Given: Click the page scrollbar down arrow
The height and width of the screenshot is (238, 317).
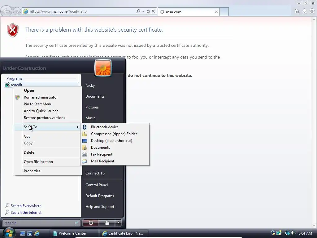Looking at the screenshot, I should click(x=314, y=226).
